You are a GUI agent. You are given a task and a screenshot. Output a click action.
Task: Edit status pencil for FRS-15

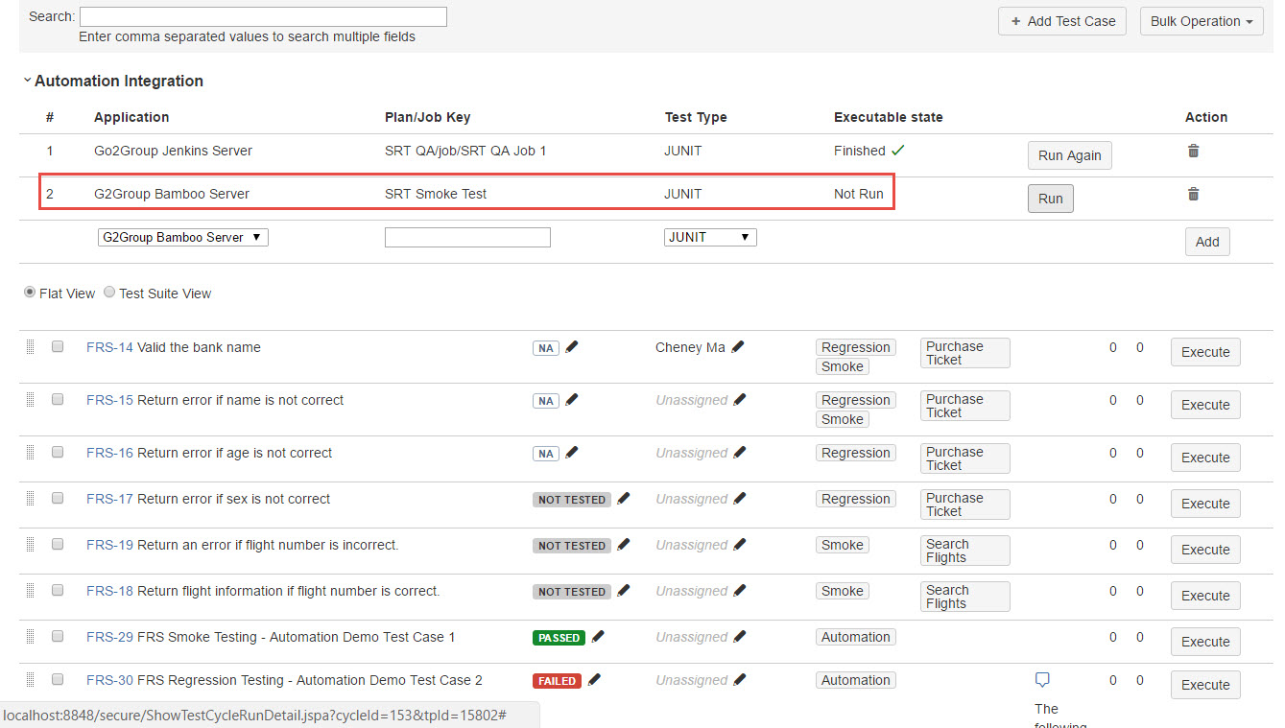pos(572,400)
